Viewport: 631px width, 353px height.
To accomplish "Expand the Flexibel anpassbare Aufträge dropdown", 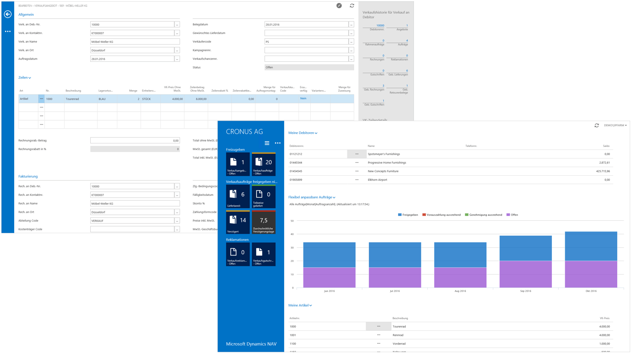I will (x=312, y=198).
